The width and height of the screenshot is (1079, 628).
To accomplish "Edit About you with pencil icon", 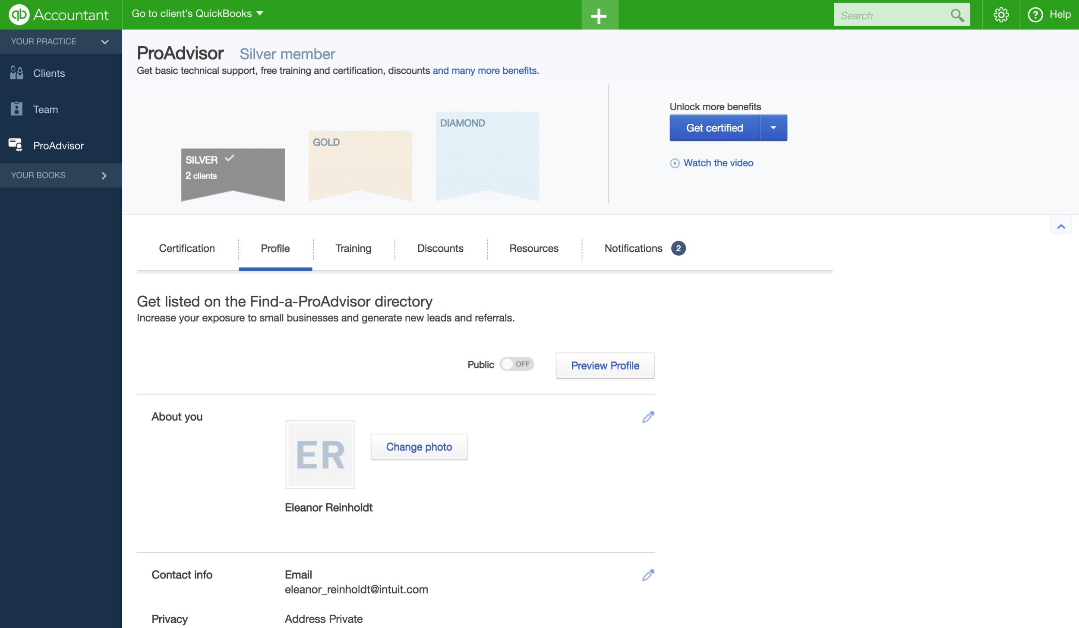I will [648, 417].
